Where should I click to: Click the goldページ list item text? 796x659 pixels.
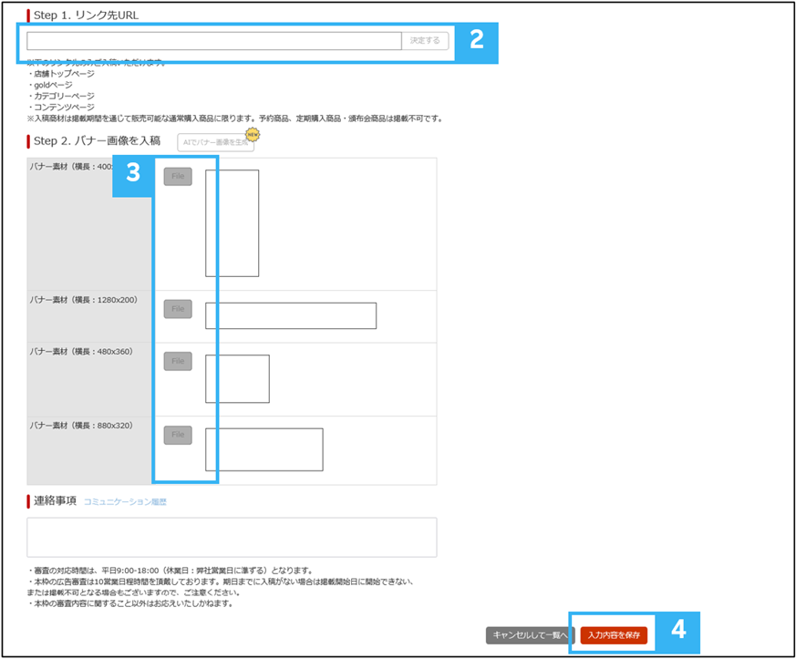tap(53, 86)
